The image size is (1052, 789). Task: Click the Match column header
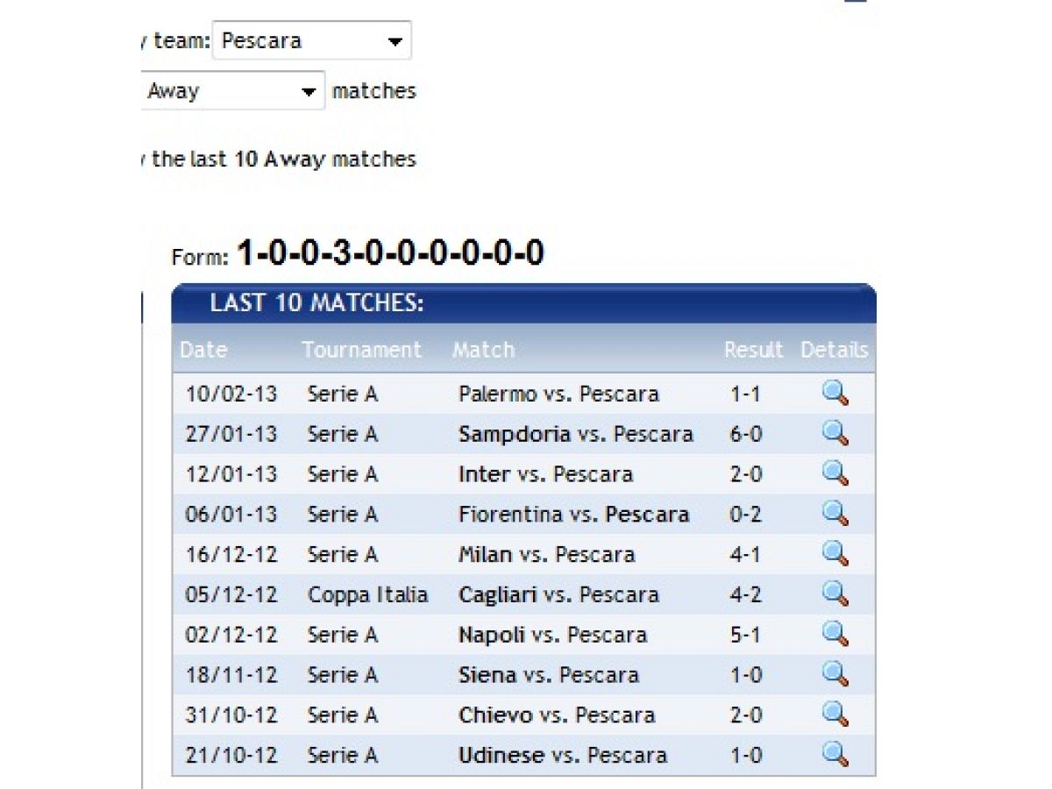tap(483, 350)
